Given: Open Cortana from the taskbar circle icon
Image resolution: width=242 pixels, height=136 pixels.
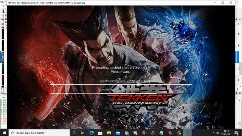Looking at the screenshot, I should [74, 133].
